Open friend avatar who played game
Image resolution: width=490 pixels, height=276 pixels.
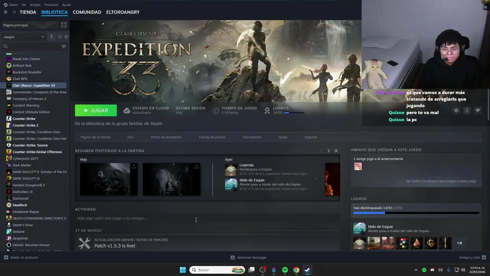(358, 166)
